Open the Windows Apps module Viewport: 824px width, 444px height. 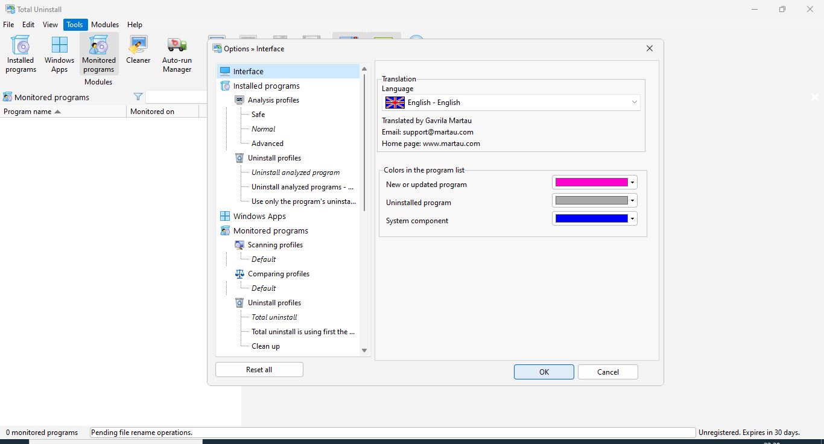tap(59, 54)
